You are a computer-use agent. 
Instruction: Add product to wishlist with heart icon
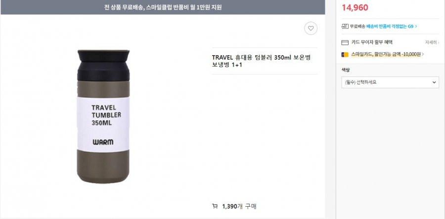(311, 28)
